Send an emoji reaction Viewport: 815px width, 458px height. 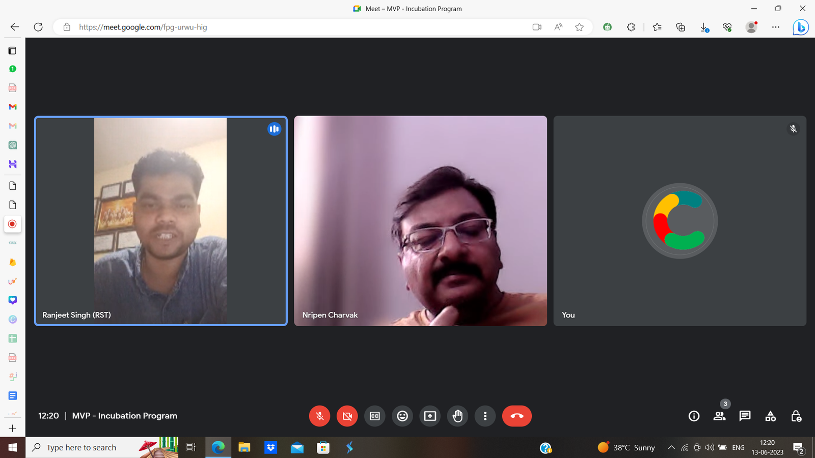pyautogui.click(x=402, y=416)
